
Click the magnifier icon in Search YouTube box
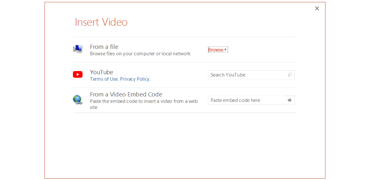[x=290, y=75]
